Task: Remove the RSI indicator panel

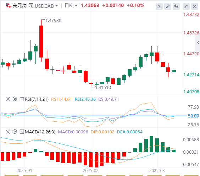Action: click(8, 99)
